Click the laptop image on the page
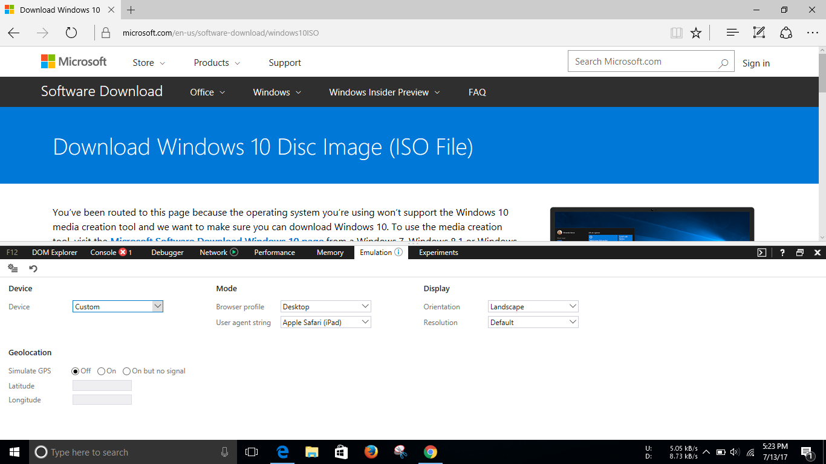Screen dimensions: 826x464 (652, 225)
